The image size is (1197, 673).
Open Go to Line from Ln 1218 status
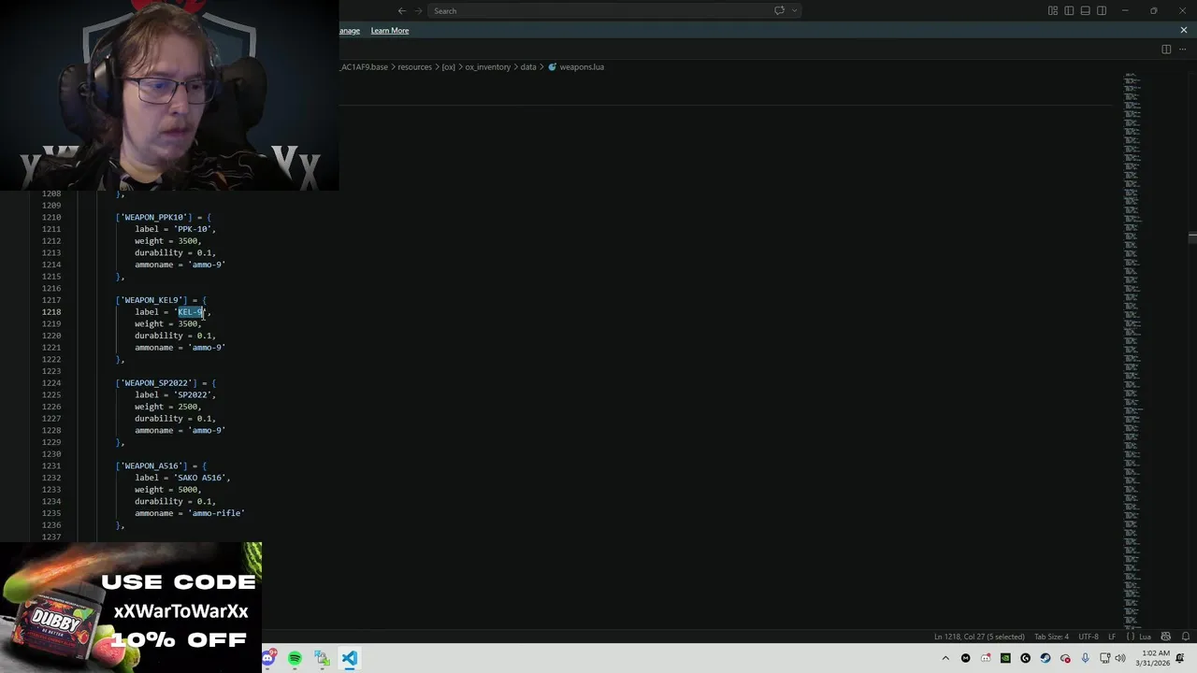(979, 637)
